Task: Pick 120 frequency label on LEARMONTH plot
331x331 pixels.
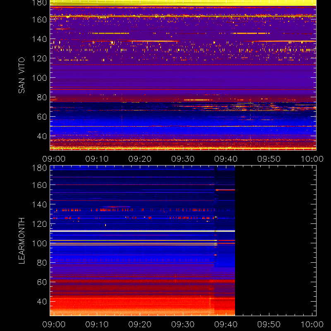Action: (x=39, y=224)
